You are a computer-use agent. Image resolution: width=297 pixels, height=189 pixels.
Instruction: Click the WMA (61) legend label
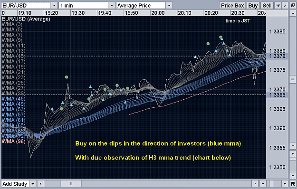[x=13, y=120]
